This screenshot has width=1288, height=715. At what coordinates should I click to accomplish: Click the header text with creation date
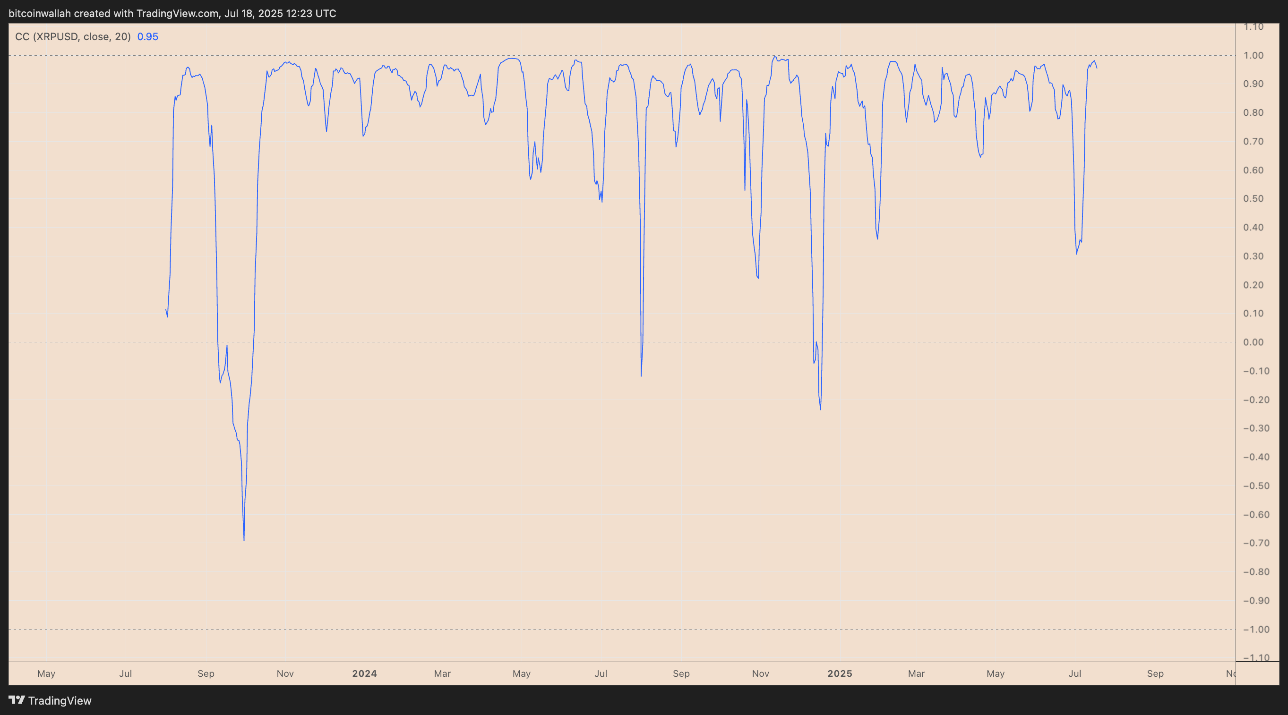[172, 14]
